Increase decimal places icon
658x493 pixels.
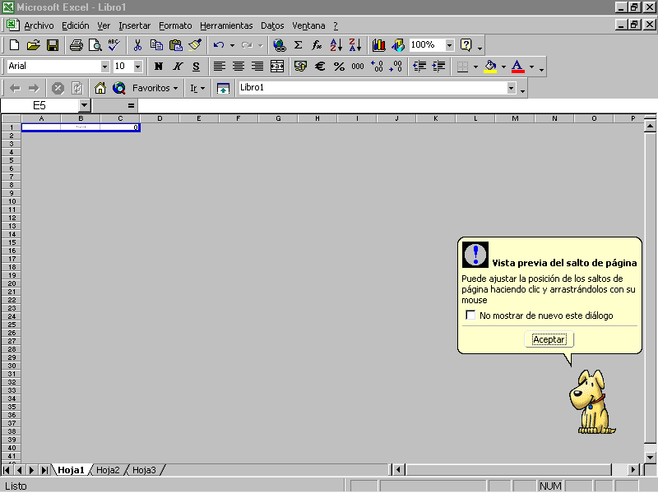(377, 67)
